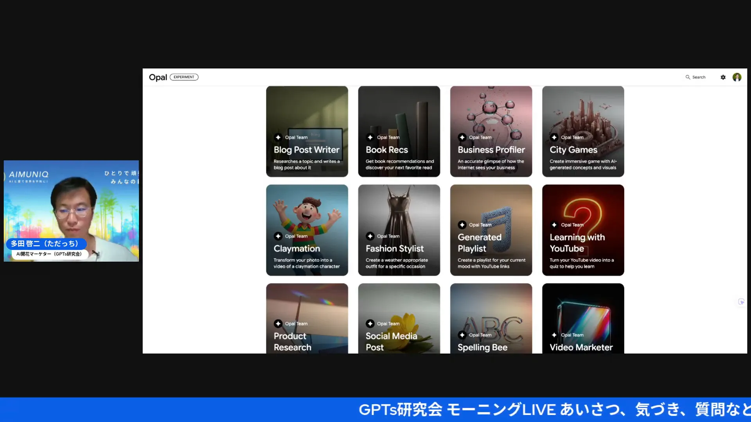Open the Generated Playlist card
This screenshot has width=751, height=422.
[x=491, y=230]
